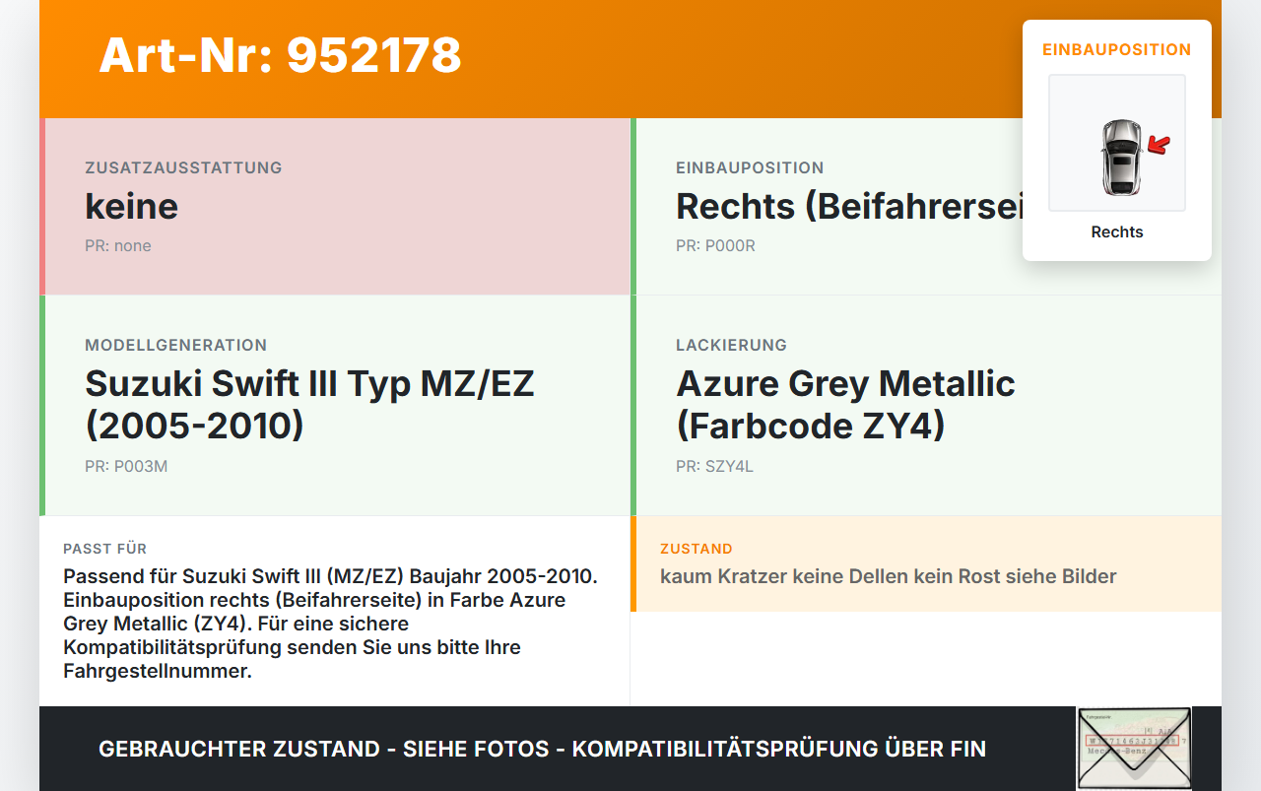Click the PR: P003M code
Viewport: 1261px width, 791px height.
click(x=126, y=466)
